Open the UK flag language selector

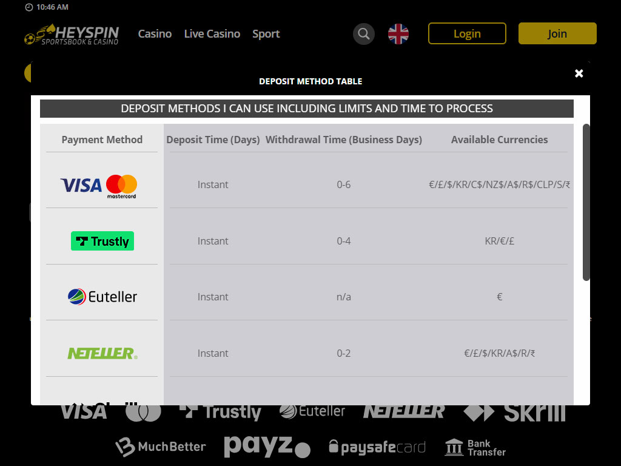[398, 34]
